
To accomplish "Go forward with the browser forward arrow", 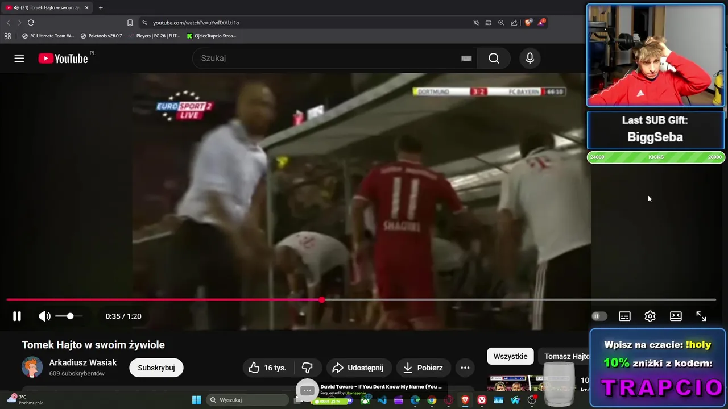I will (x=19, y=23).
